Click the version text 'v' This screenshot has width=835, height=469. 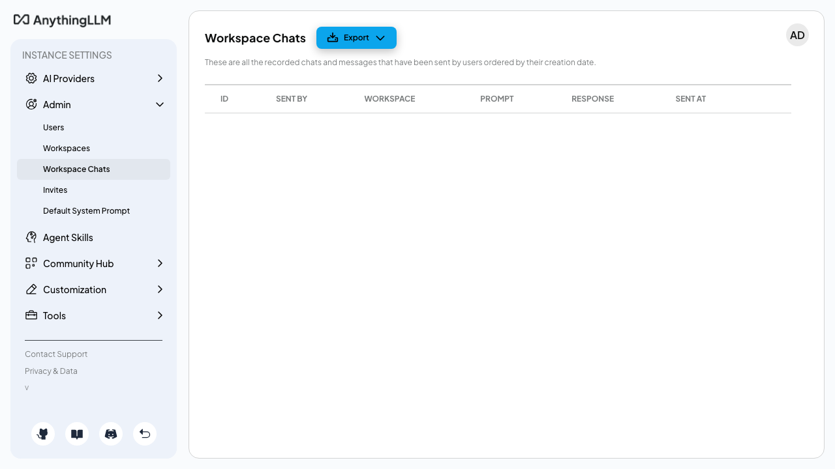tap(27, 388)
